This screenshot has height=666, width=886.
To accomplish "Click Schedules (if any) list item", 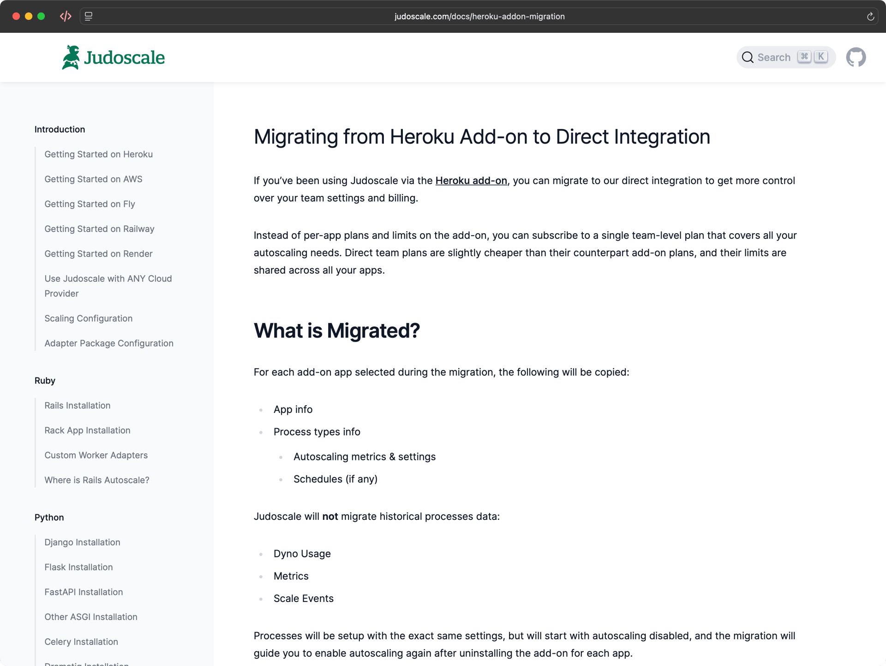I will coord(335,479).
